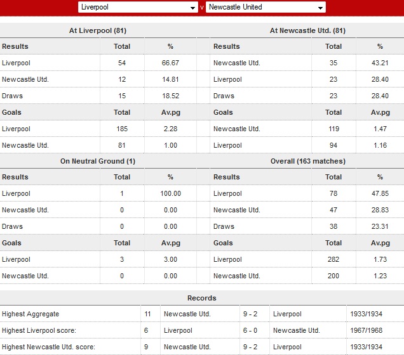Click the 18.52 draws percentage
The width and height of the screenshot is (404, 355).
coord(170,96)
